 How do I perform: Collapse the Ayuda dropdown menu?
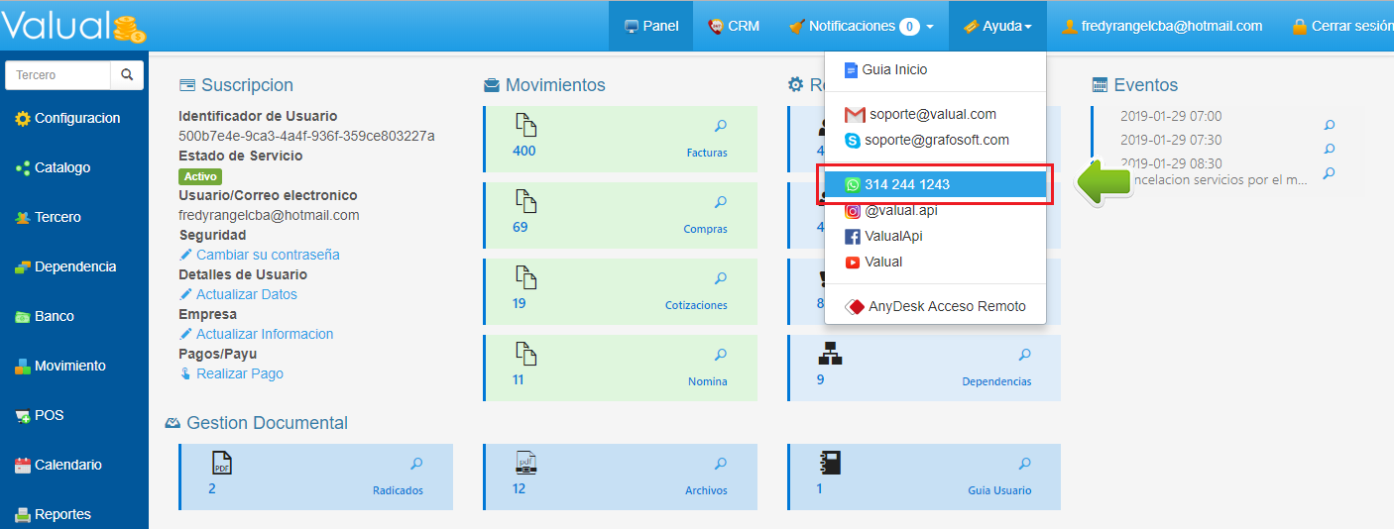coord(996,27)
